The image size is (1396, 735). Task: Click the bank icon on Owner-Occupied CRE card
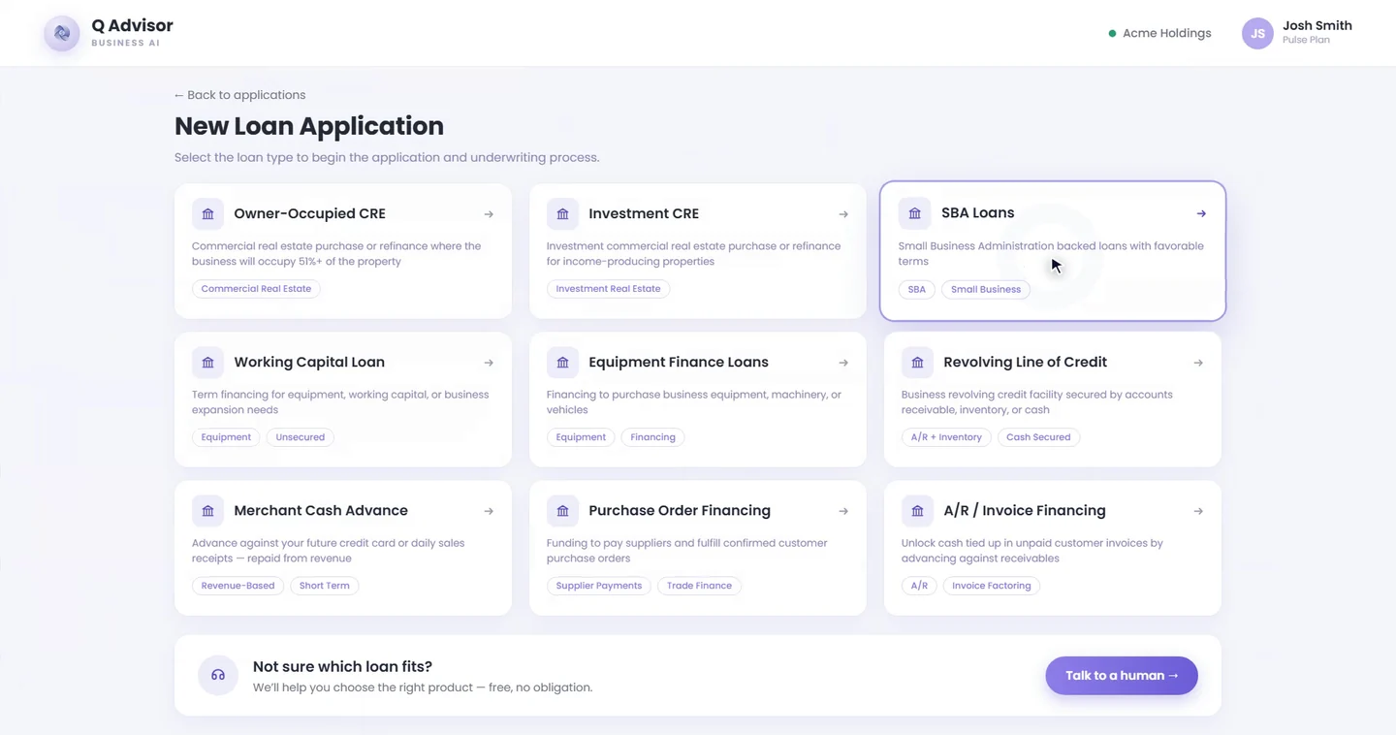[x=207, y=213]
